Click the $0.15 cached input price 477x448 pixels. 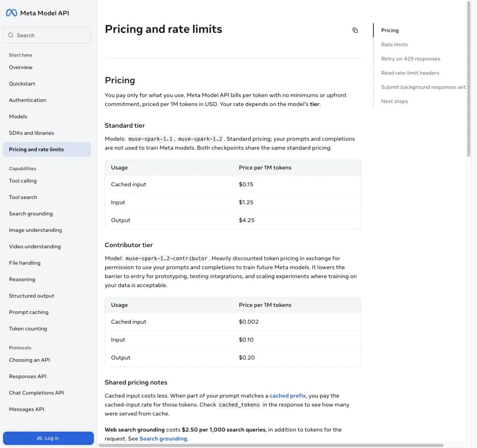pos(246,184)
